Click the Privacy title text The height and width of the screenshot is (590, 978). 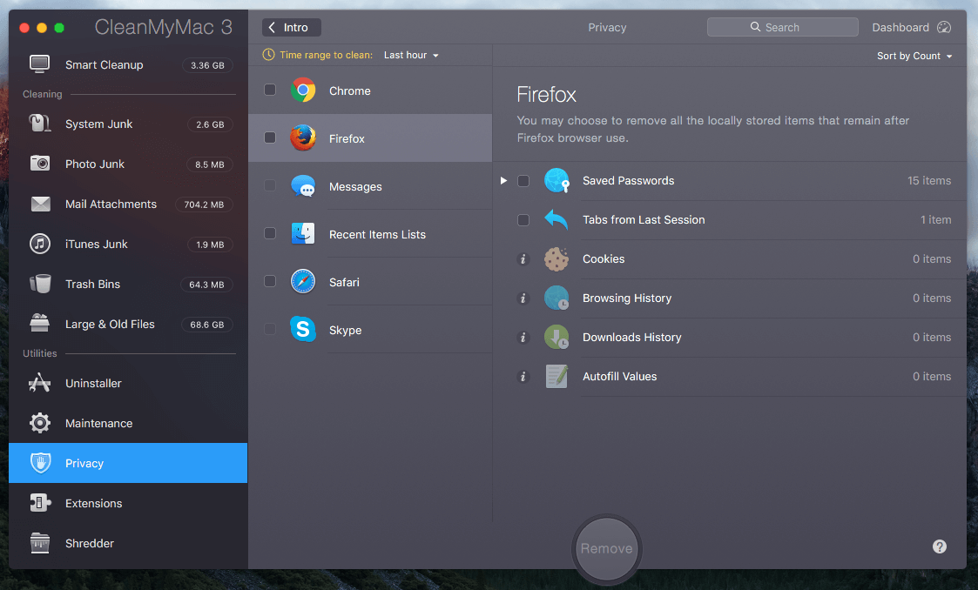coord(607,28)
